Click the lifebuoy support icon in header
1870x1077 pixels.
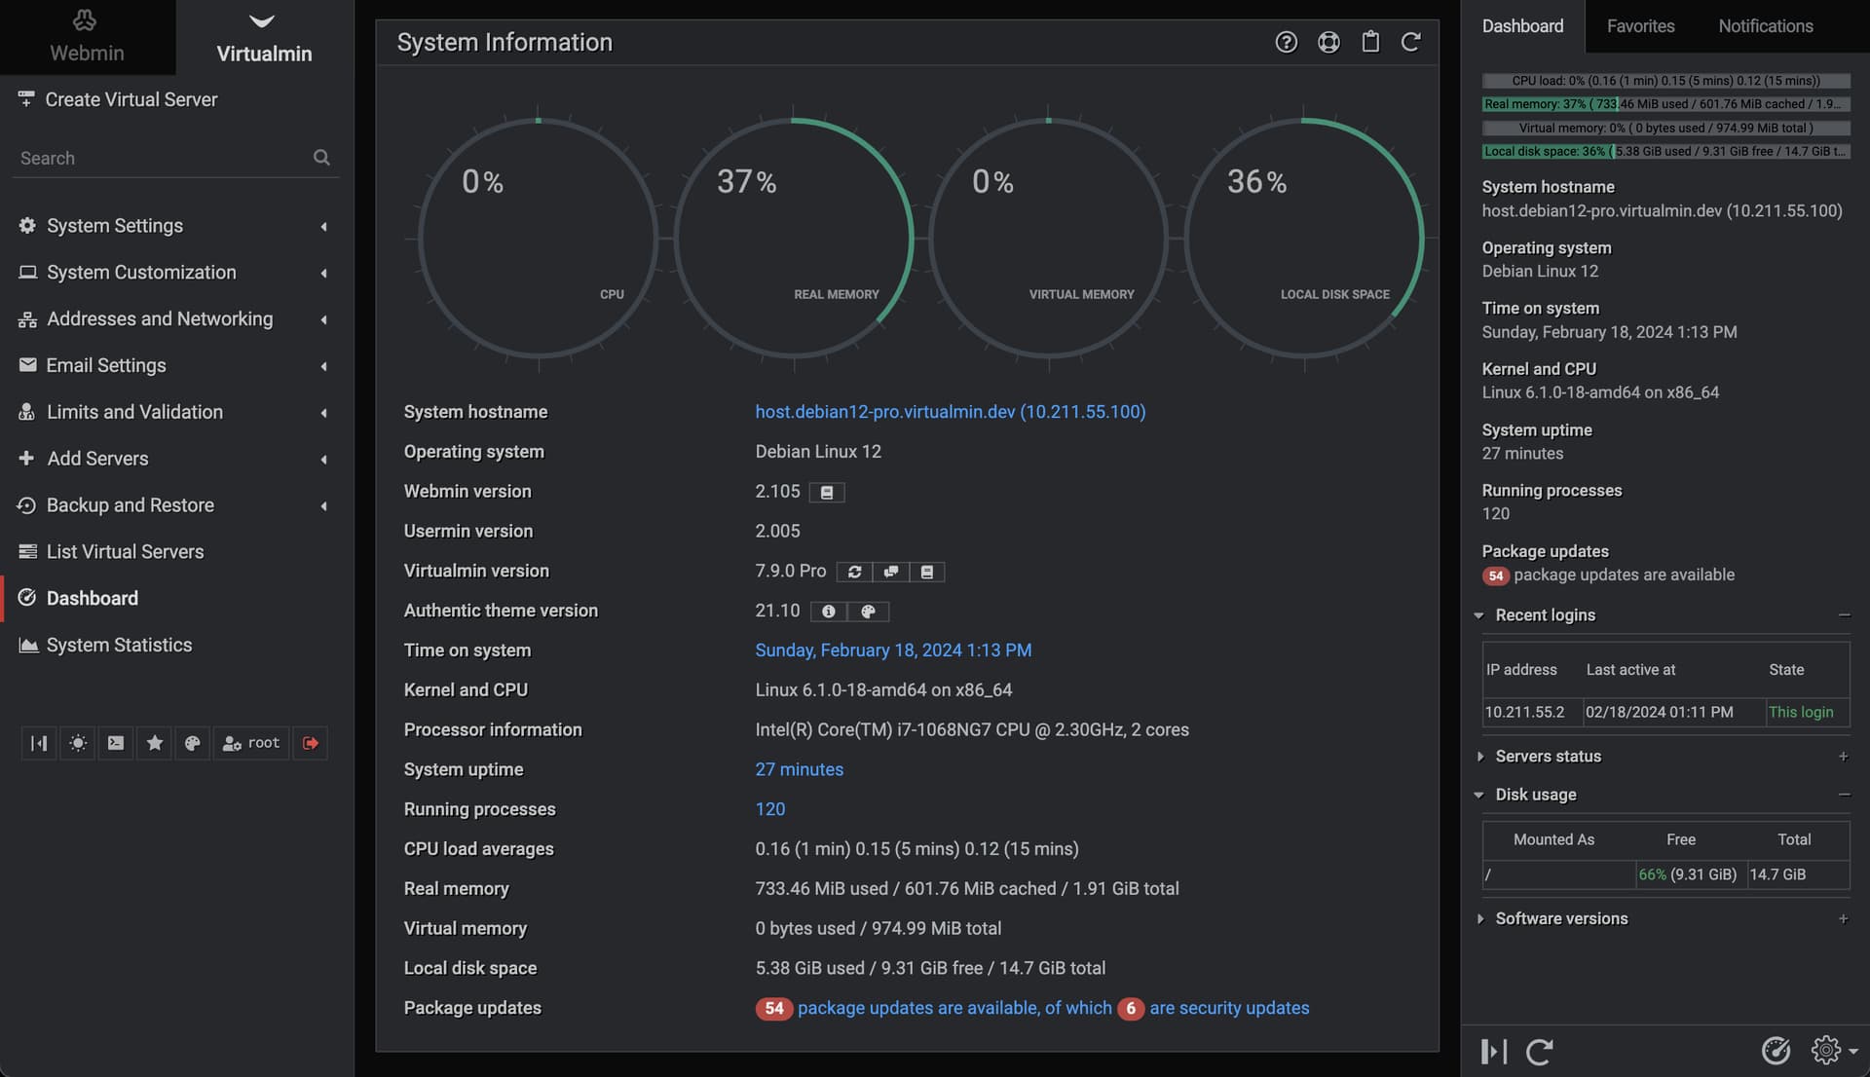[1328, 42]
